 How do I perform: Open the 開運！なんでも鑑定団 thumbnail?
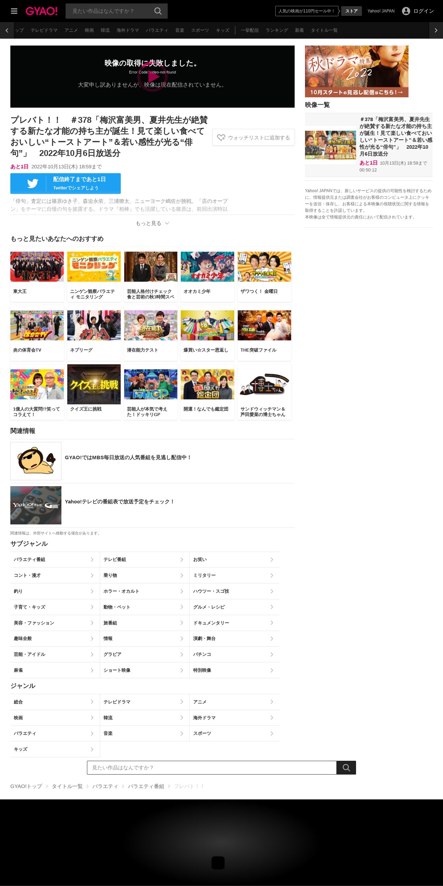pos(207,384)
